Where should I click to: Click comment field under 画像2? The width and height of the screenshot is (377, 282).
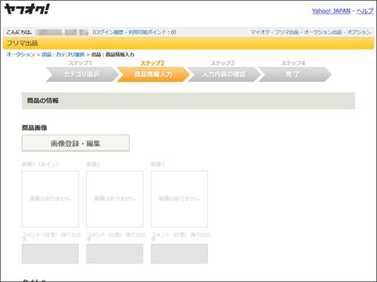(x=115, y=253)
